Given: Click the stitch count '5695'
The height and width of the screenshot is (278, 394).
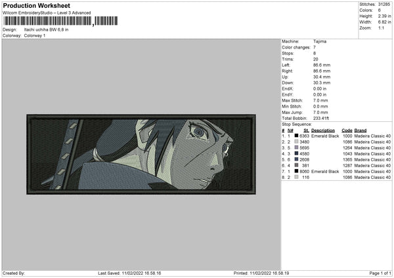Looking at the screenshot, I should pos(304,148).
